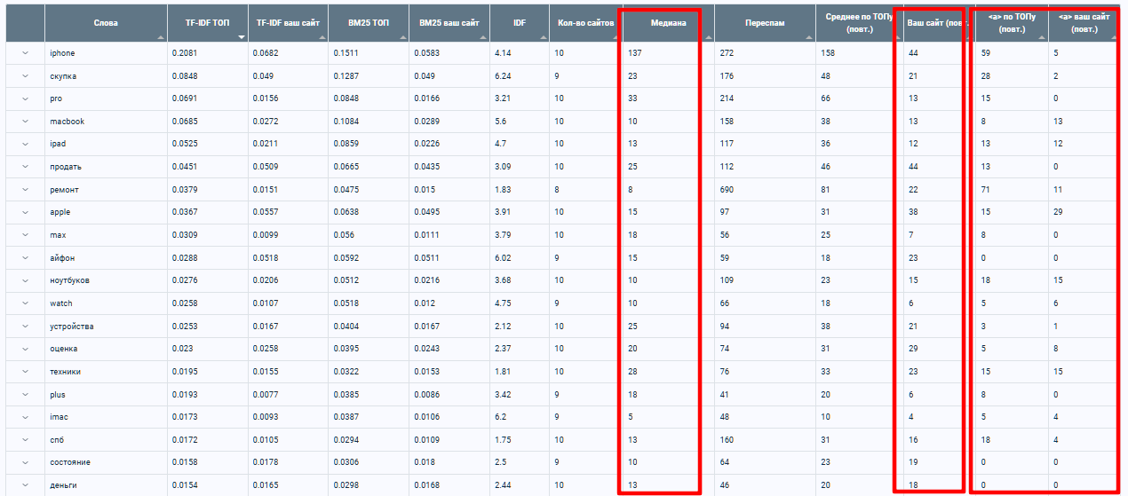This screenshot has height=496, width=1128.
Task: Sort by BM25 ваш сайт column header
Action: [449, 23]
